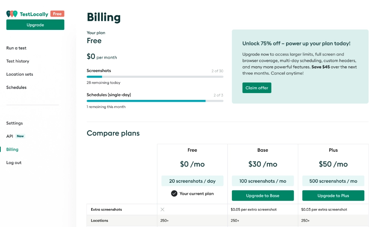379x227 pixels.
Task: Click the checkmark on 'Your current plan'
Action: (x=174, y=194)
